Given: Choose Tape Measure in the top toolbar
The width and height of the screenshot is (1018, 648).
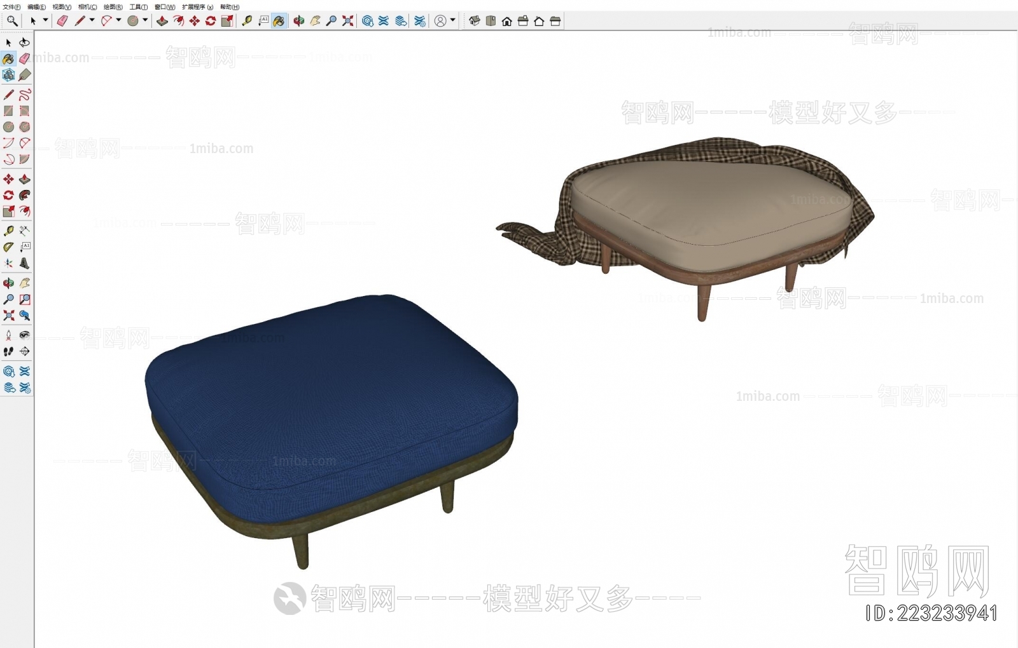Looking at the screenshot, I should coord(247,21).
